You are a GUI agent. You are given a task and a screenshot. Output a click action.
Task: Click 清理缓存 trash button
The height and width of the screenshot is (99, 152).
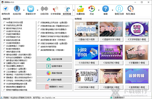[54, 87]
